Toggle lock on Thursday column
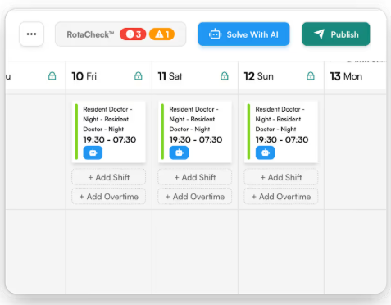This screenshot has width=391, height=305. tap(52, 76)
